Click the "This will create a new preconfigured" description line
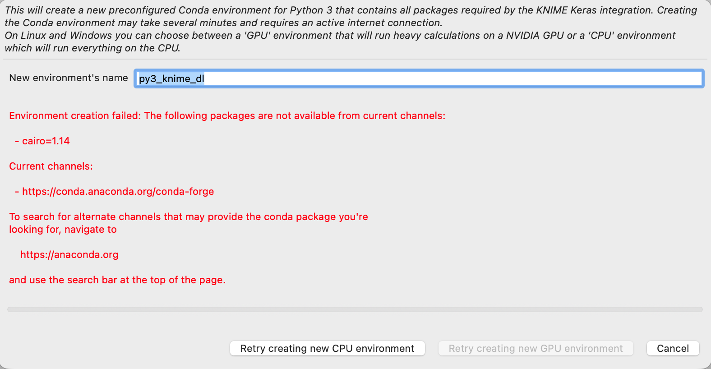Viewport: 711px width, 369px height. point(351,10)
